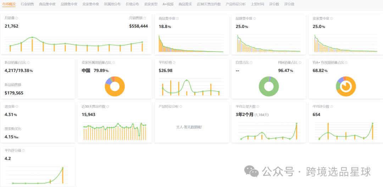This screenshot has height=187, width=383.
Task: Click the 市场概况 active tab
Action: [9, 4]
